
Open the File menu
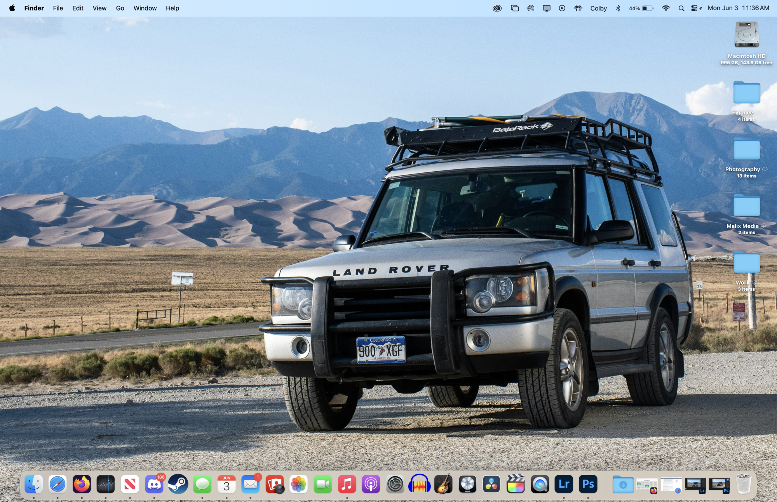(58, 8)
